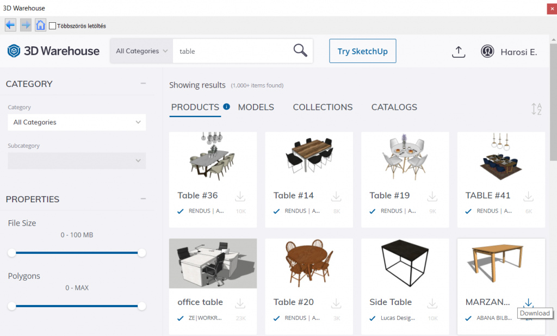Click the Products info icon

(x=226, y=107)
